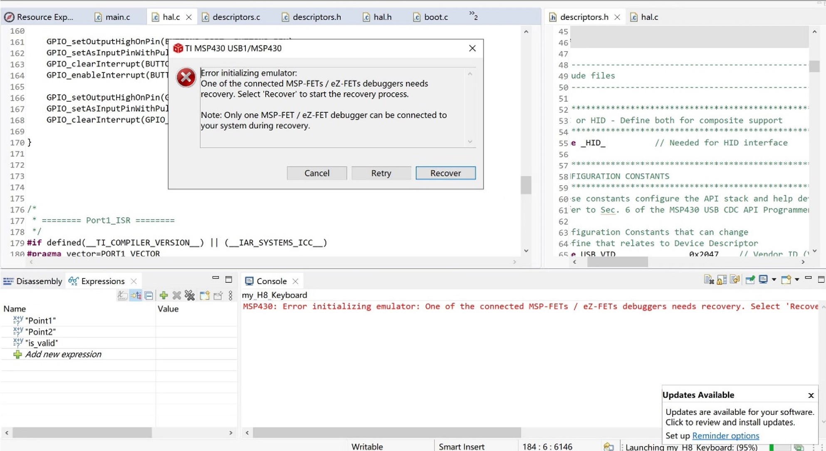Click the Retry button in the error dialog

(x=381, y=173)
